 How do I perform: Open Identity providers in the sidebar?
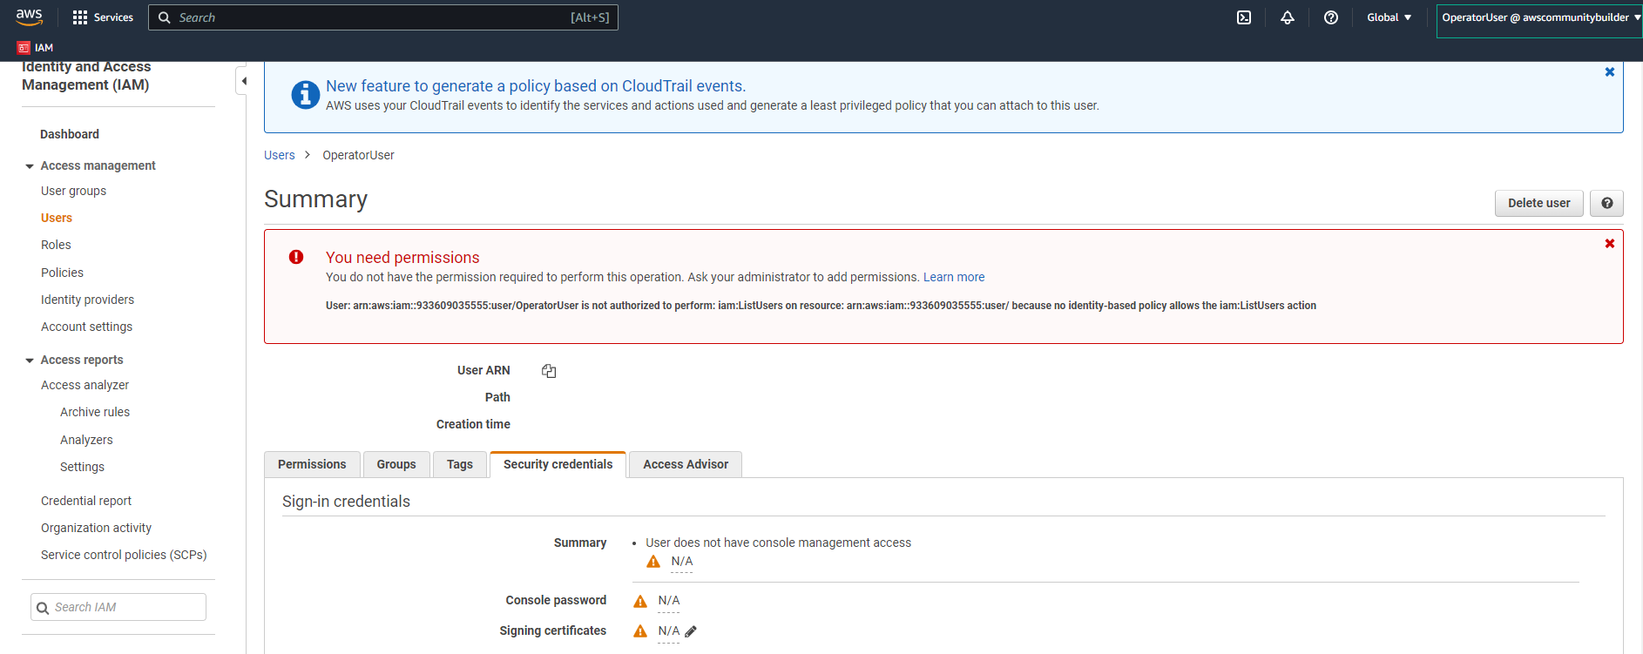point(87,300)
